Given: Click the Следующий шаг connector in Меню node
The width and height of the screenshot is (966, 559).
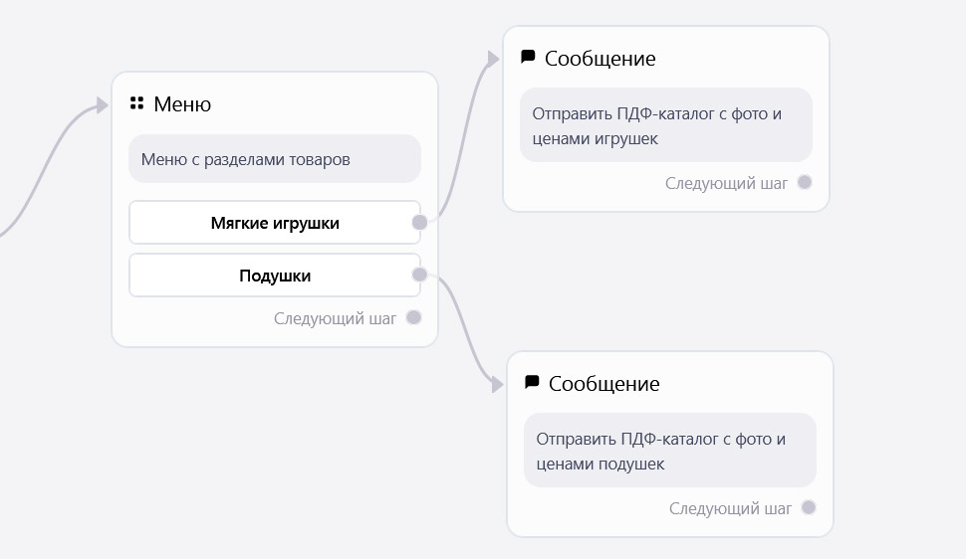Looking at the screenshot, I should coord(414,317).
